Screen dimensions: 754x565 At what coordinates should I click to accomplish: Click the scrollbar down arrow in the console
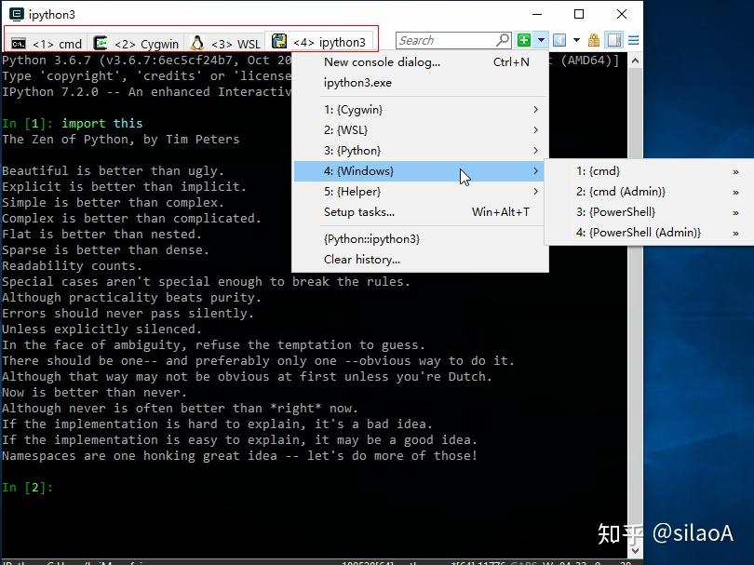tap(635, 550)
